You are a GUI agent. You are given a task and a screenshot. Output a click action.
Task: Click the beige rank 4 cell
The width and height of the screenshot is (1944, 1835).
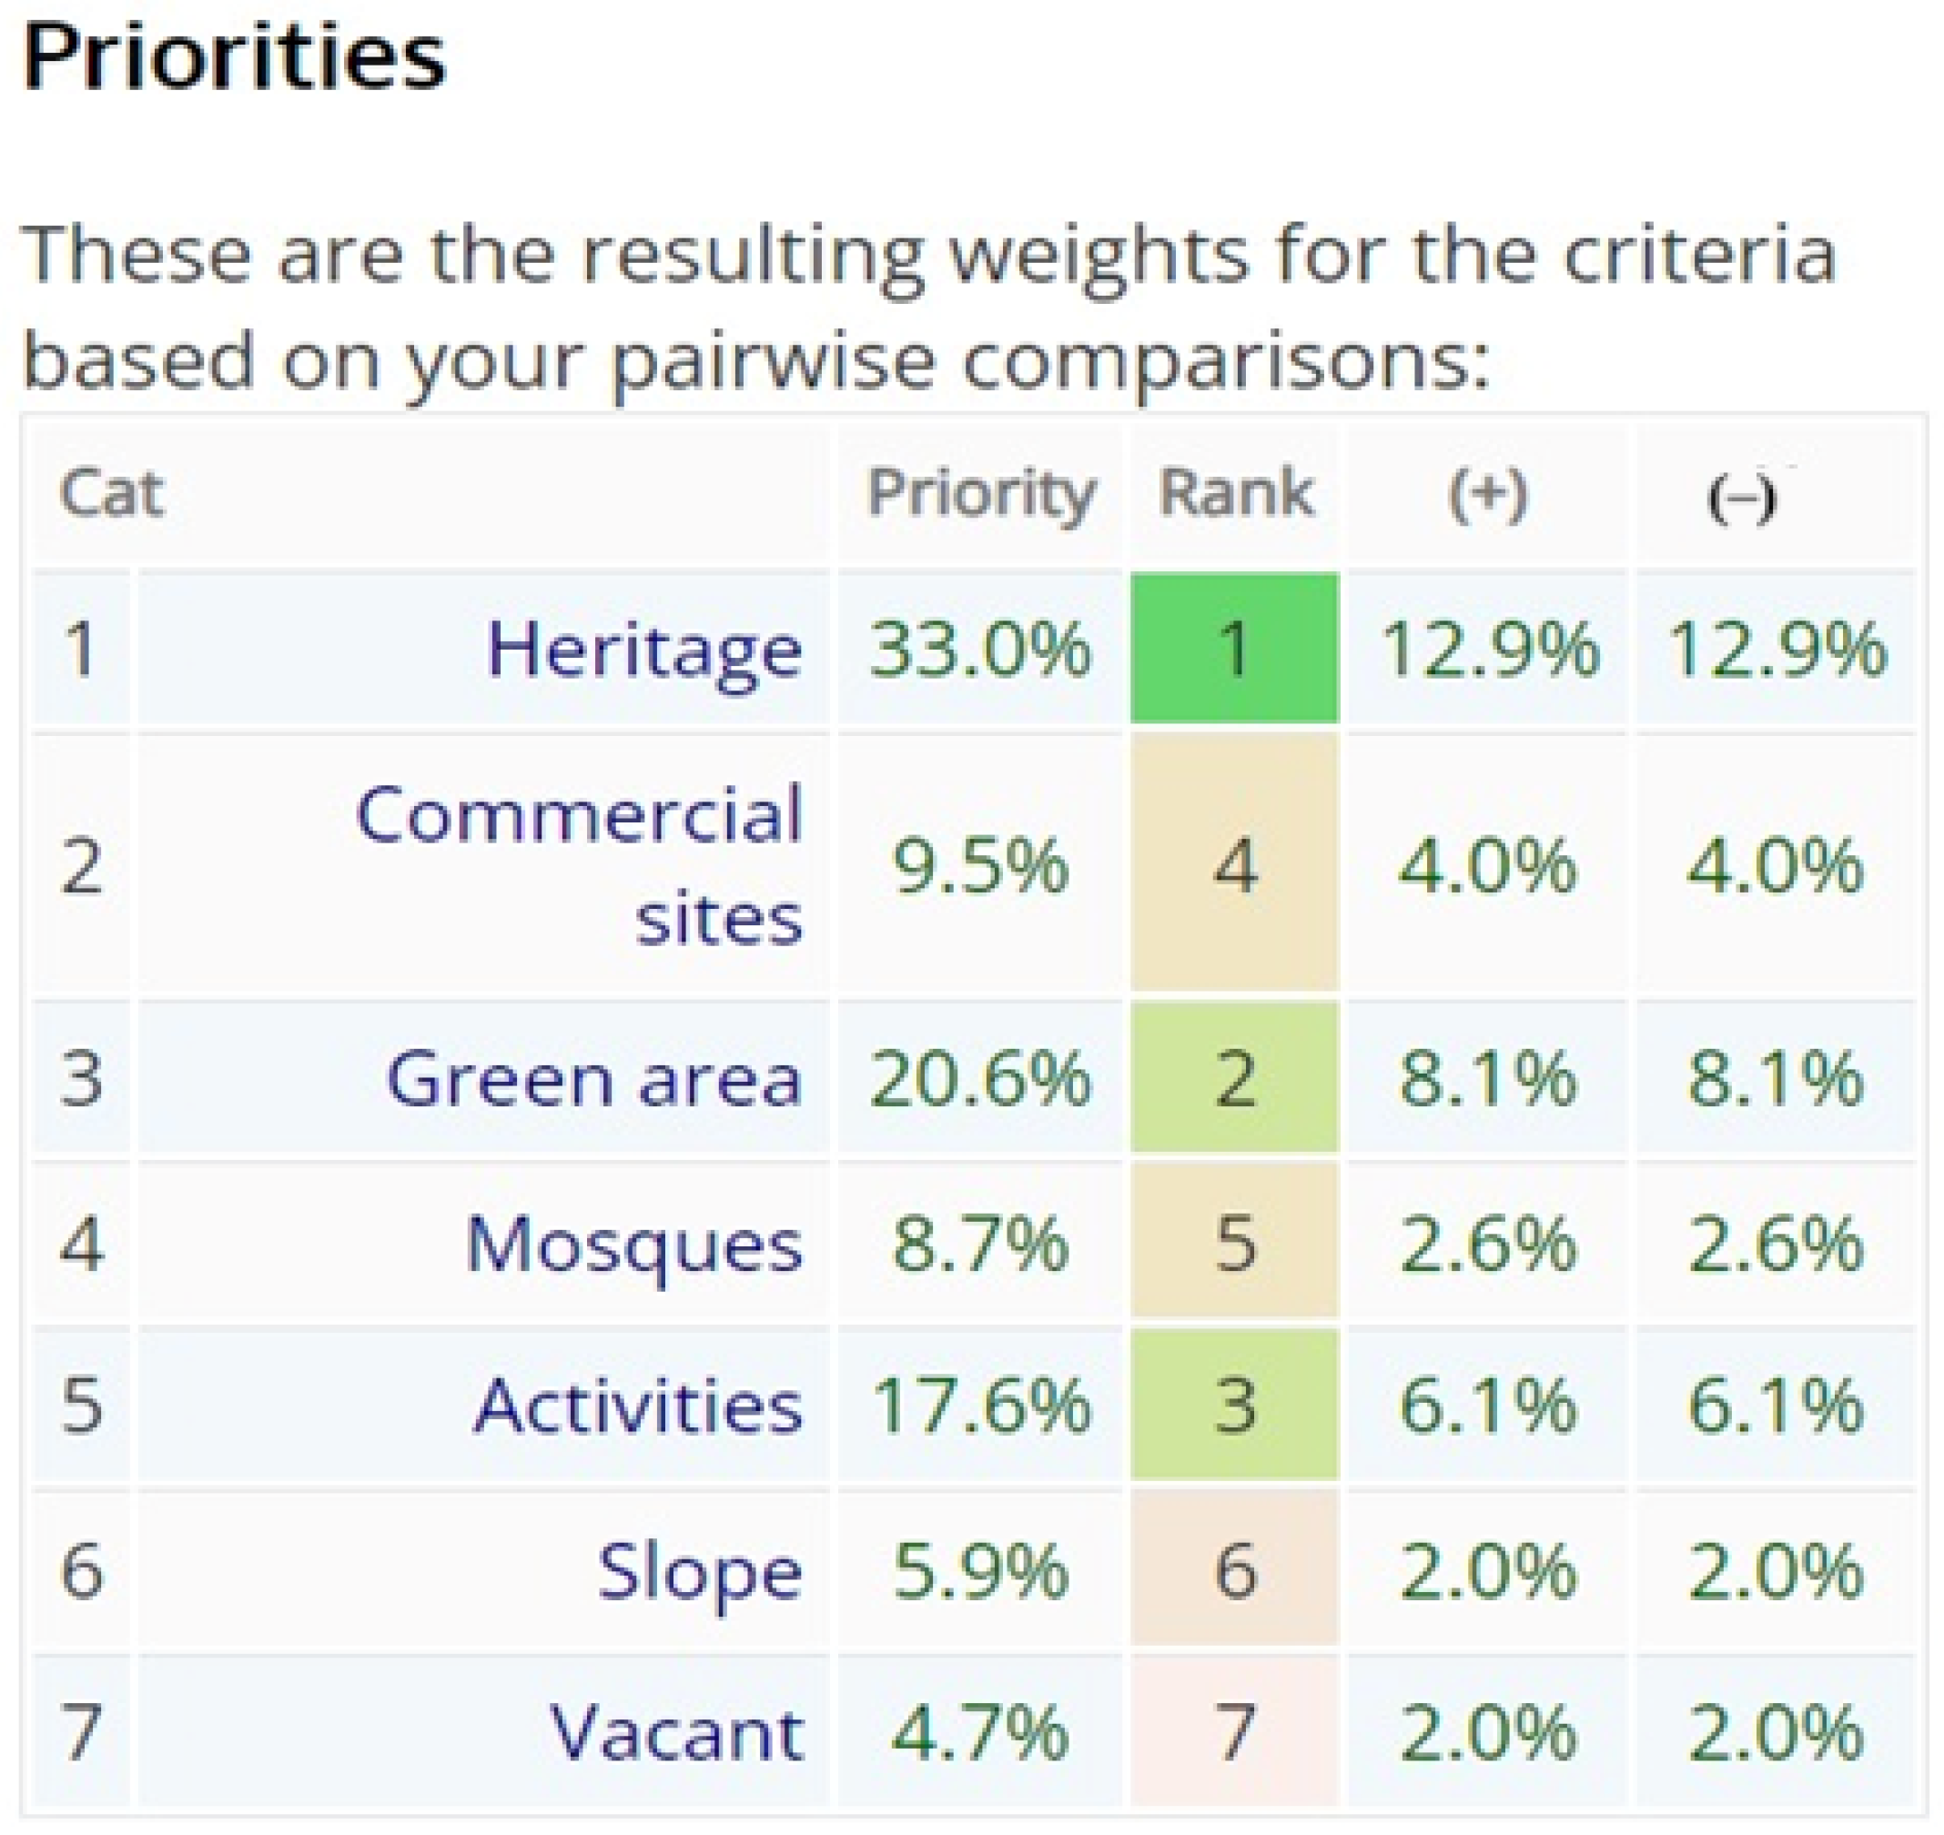tap(1234, 866)
